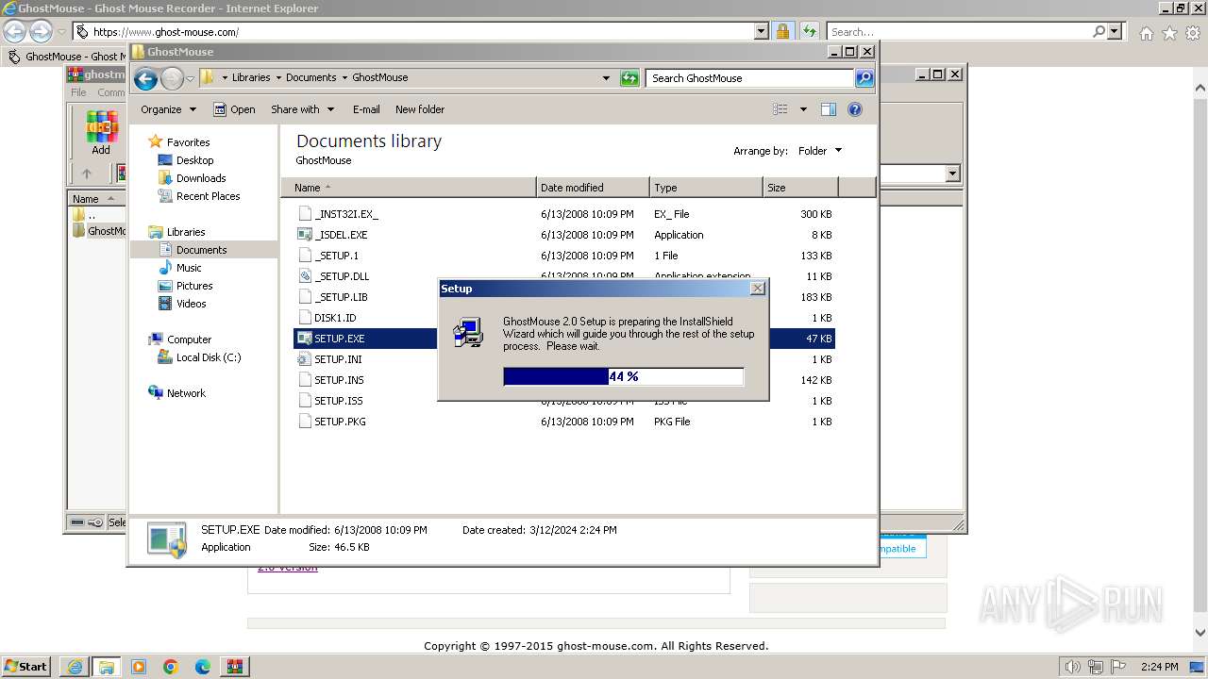Click search magnifier in GhostMouse search box
The image size is (1208, 679).
pyautogui.click(x=864, y=78)
